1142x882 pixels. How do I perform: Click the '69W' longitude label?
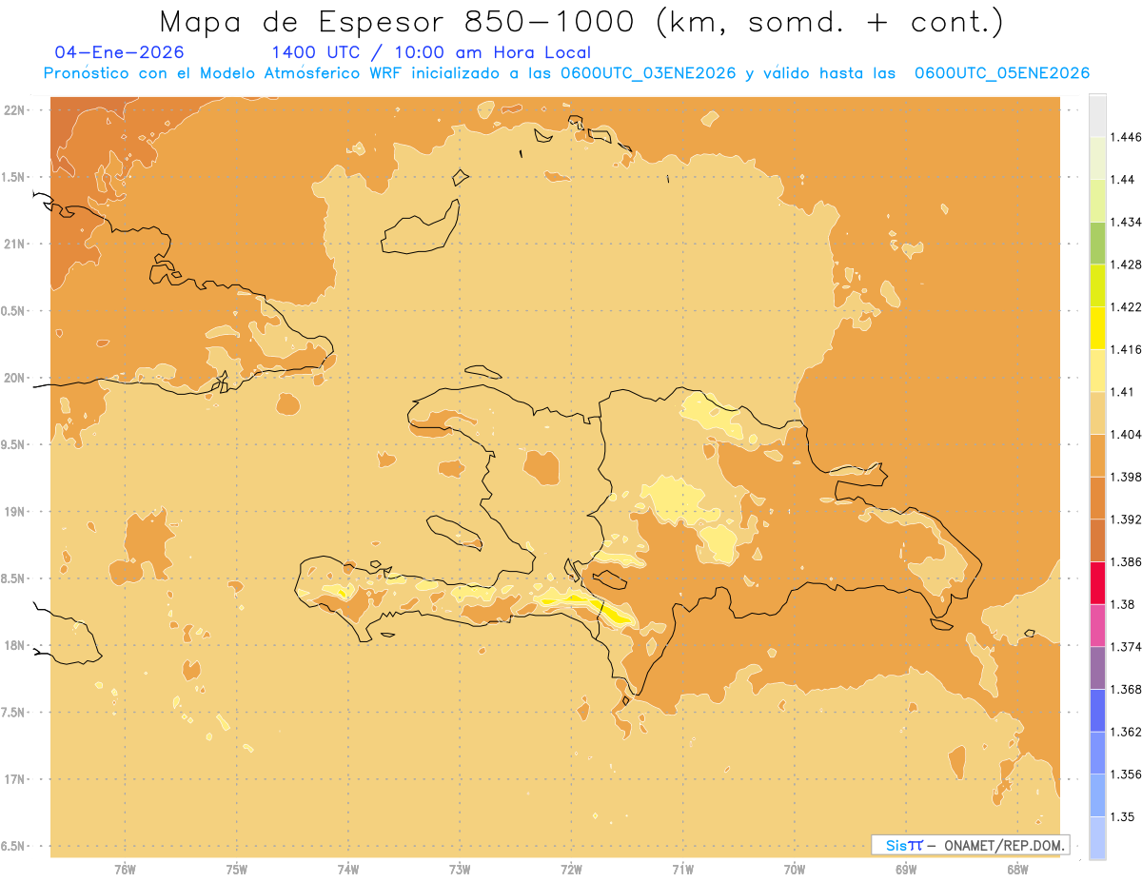pos(906,870)
